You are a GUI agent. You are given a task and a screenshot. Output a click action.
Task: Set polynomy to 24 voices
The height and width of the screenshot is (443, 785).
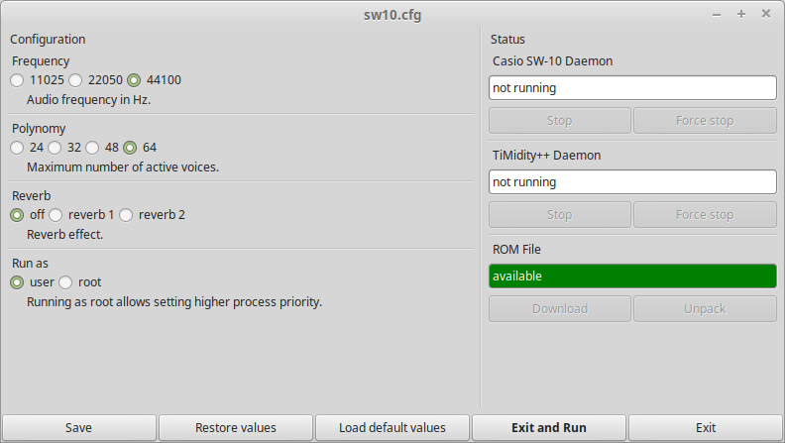[x=17, y=148]
